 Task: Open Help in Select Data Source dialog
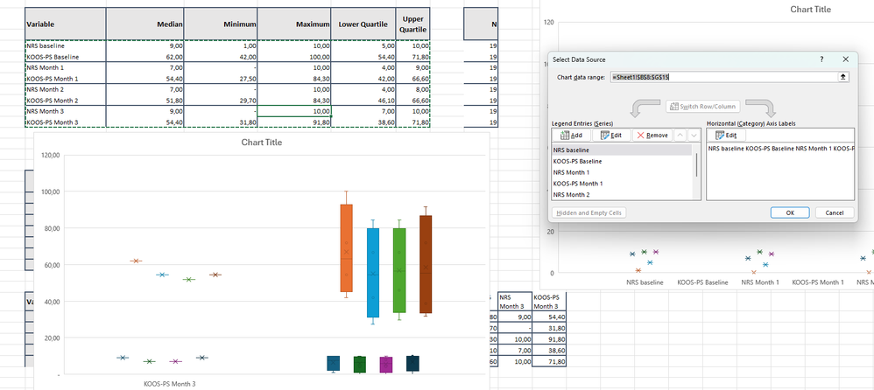(x=821, y=59)
